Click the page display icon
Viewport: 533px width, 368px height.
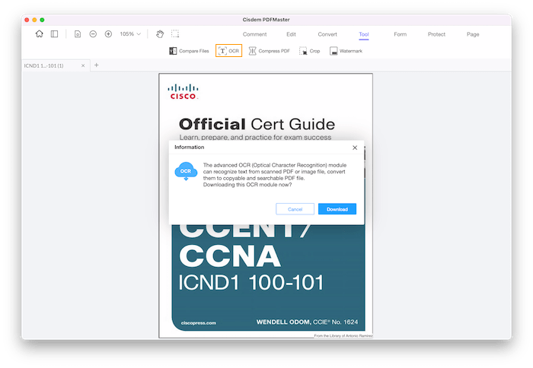click(x=78, y=34)
